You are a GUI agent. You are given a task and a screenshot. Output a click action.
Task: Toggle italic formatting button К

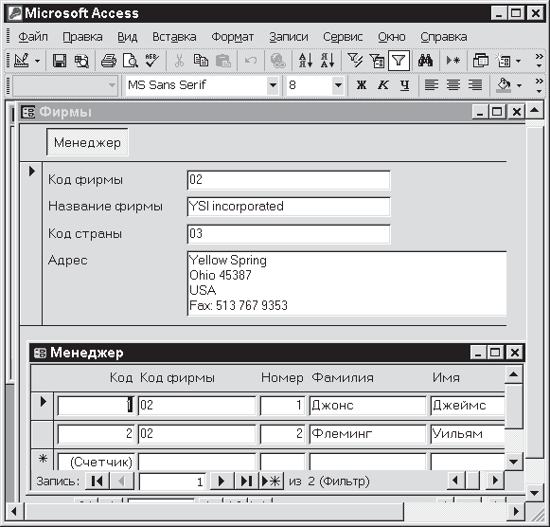pos(383,85)
